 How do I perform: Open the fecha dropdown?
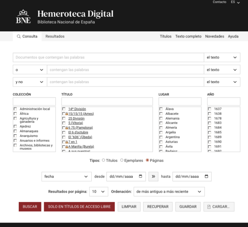tap(66, 177)
